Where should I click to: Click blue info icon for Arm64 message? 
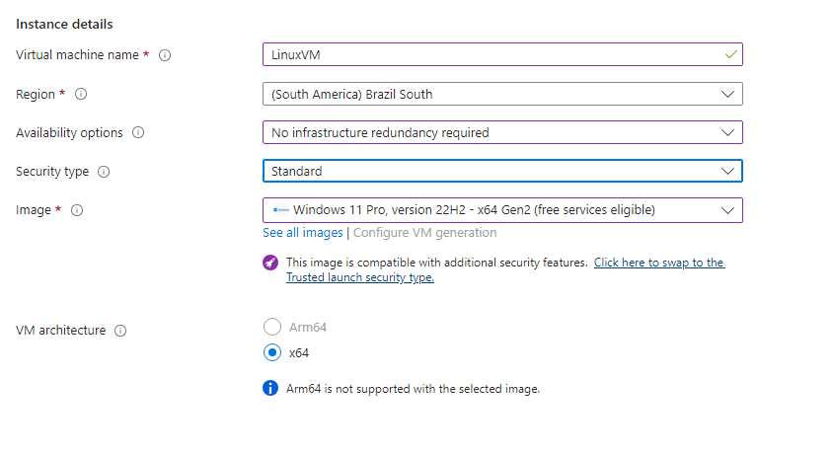[270, 388]
